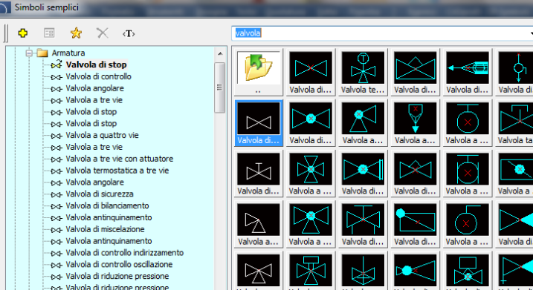Open the parent folder thumbnail
The height and width of the screenshot is (290, 533).
tap(259, 73)
